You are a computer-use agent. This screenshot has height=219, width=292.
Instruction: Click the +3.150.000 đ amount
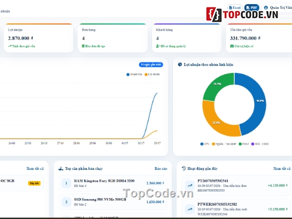pos(277,209)
